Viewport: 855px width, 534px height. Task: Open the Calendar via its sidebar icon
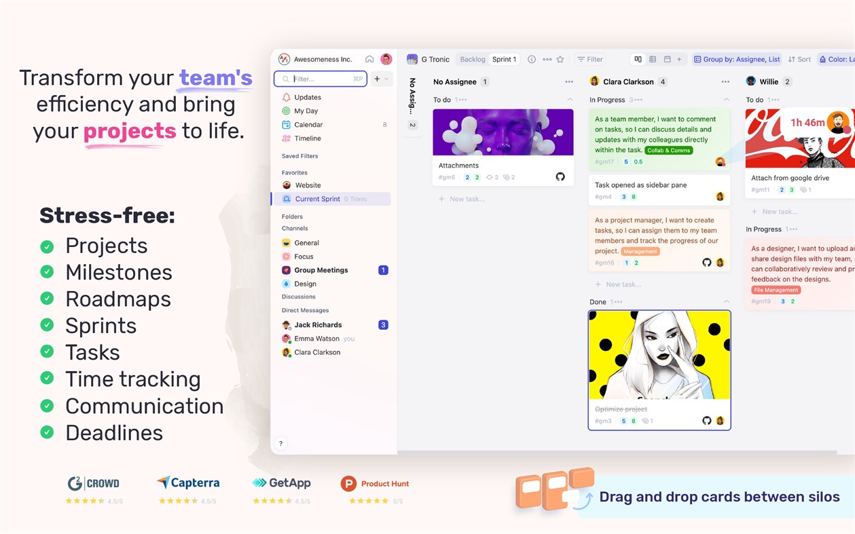click(285, 124)
